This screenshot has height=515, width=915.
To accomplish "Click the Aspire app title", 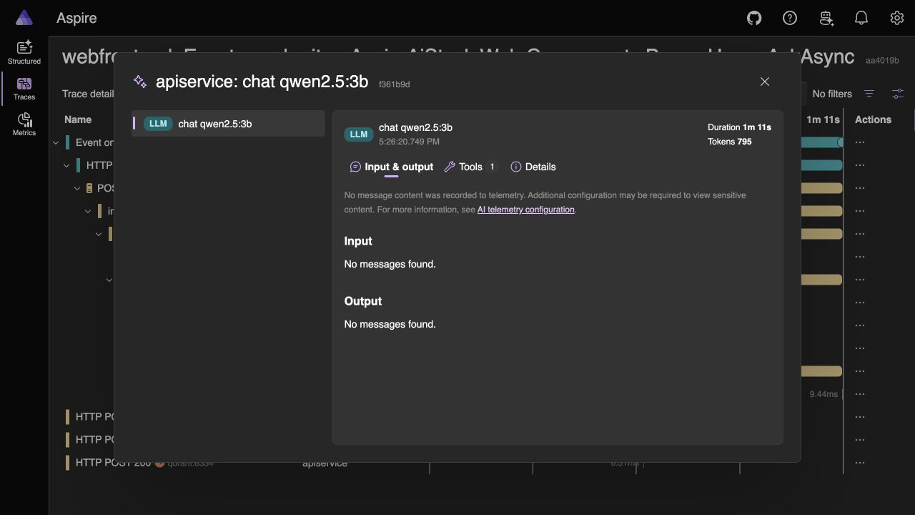I will tap(76, 18).
